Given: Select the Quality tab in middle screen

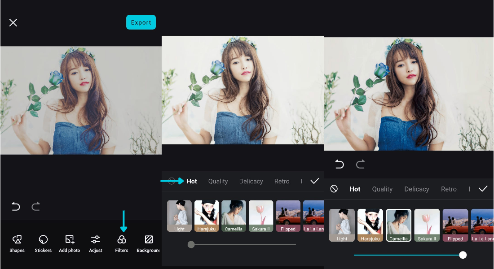Looking at the screenshot, I should [x=218, y=181].
